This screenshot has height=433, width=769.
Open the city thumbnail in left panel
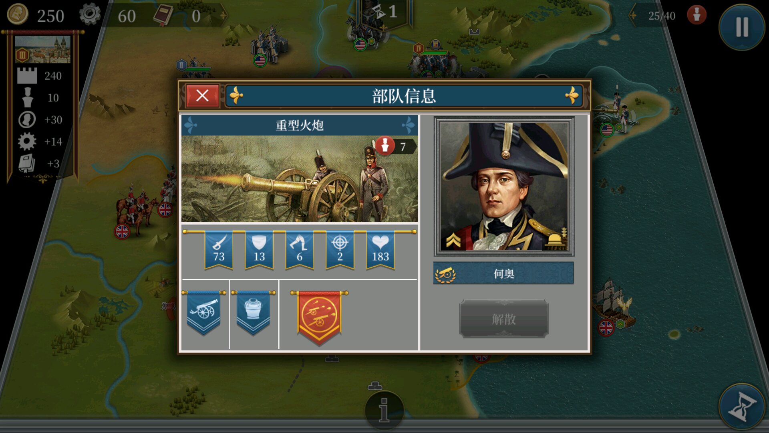pos(42,50)
